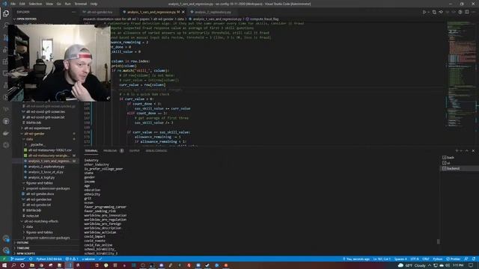Close the terminal panel

pyautogui.click(x=473, y=151)
